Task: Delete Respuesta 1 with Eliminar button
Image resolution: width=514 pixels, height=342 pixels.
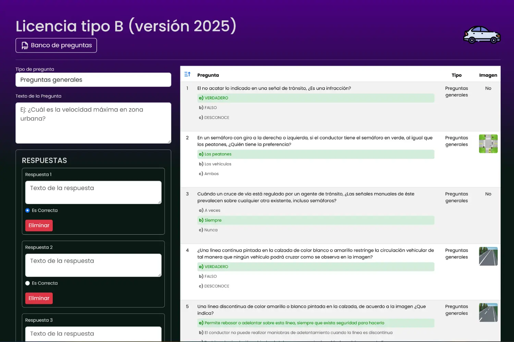Action: click(x=39, y=225)
